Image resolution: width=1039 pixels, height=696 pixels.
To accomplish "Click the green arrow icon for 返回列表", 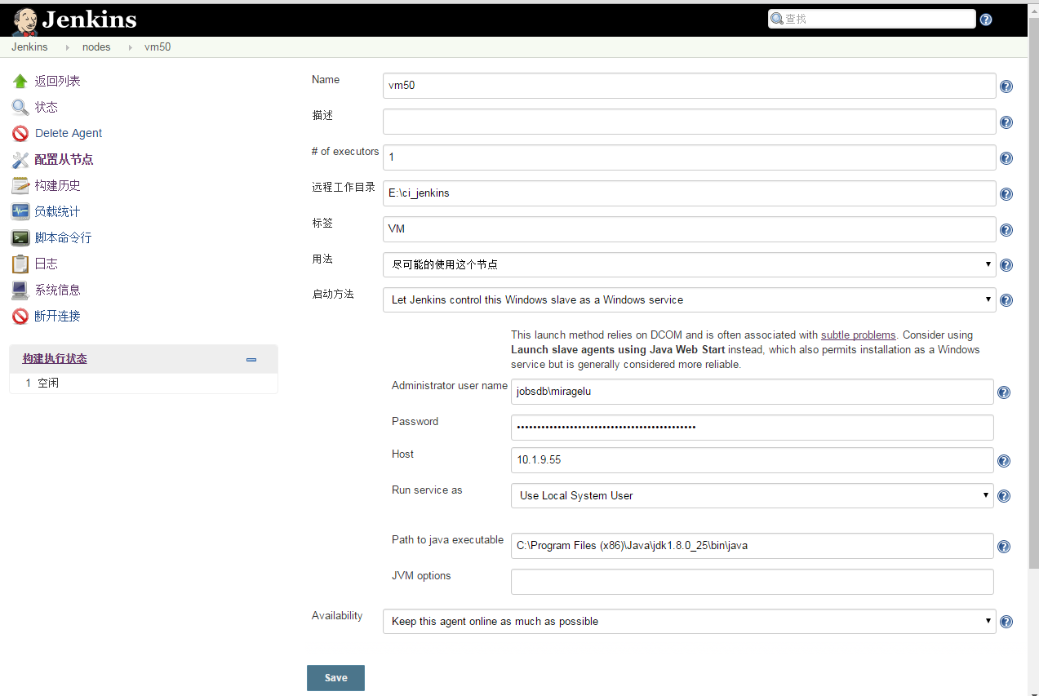I will (20, 82).
